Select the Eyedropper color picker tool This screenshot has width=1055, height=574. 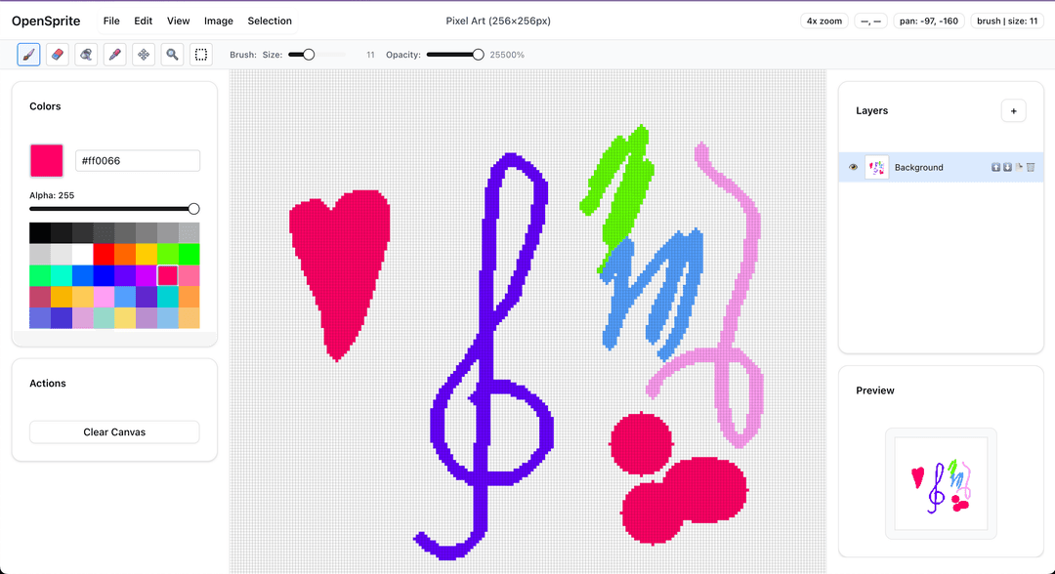tap(114, 55)
